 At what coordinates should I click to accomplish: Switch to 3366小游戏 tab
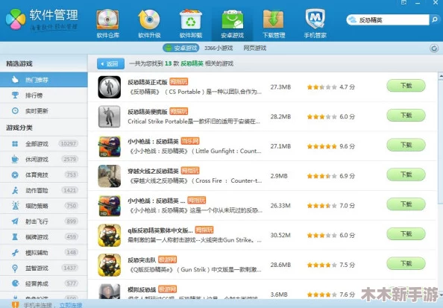click(x=219, y=48)
